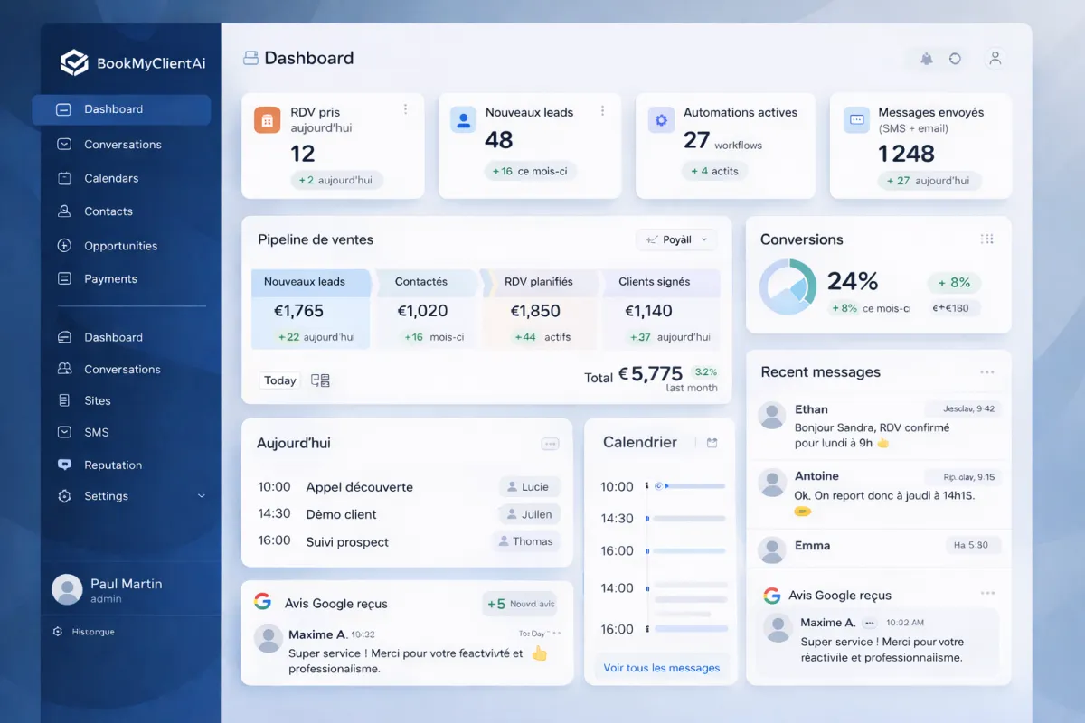The image size is (1085, 723).
Task: Click the BookMyClientAi logo icon
Action: pyautogui.click(x=73, y=62)
